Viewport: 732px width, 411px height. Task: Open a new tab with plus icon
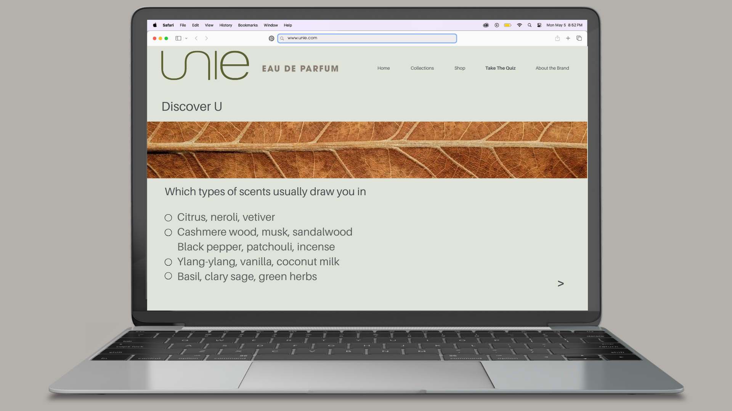(568, 38)
